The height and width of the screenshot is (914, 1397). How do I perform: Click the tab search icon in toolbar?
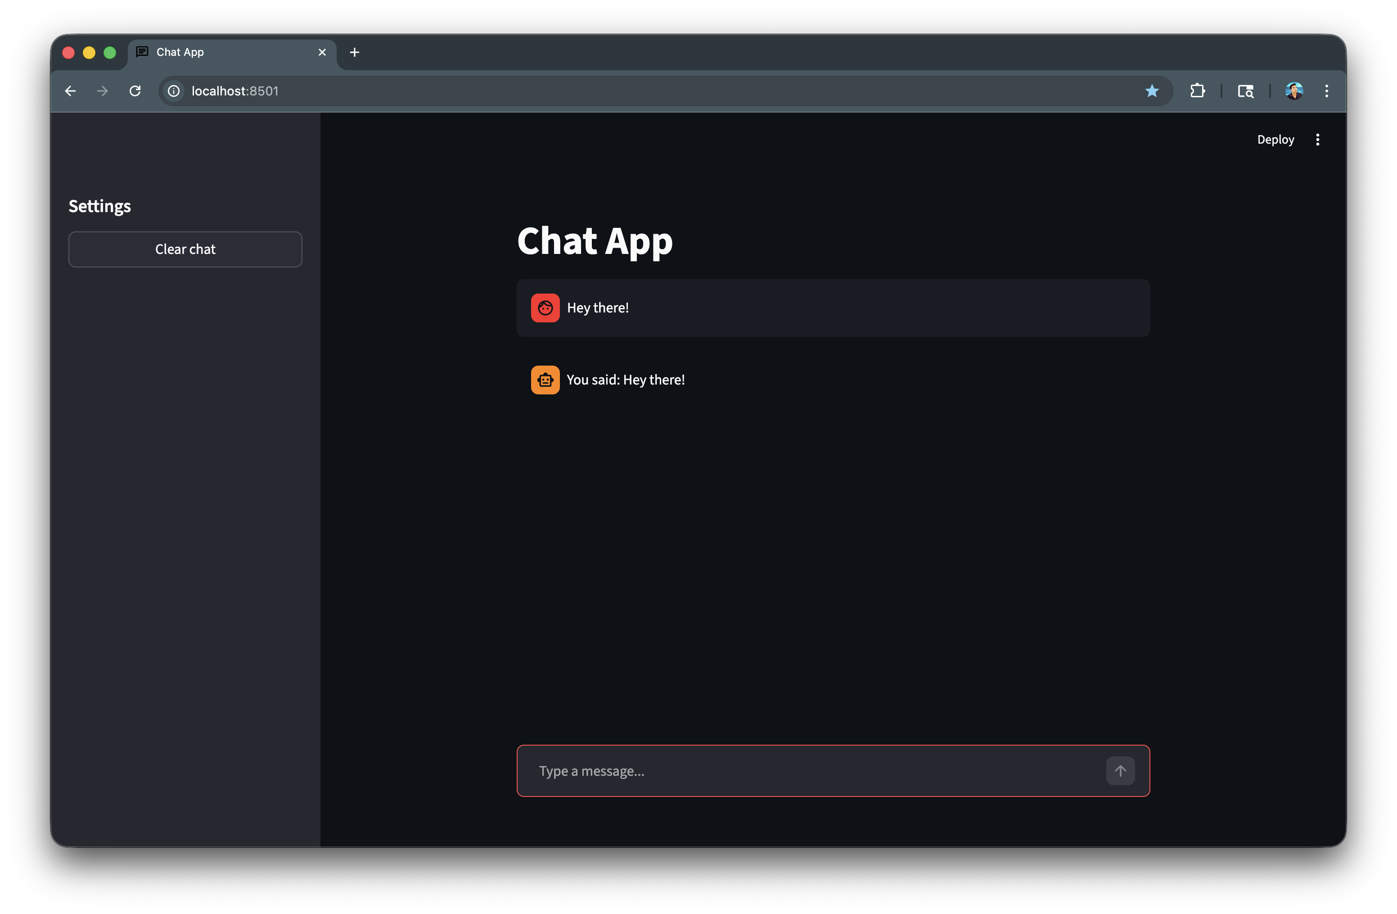1245,91
